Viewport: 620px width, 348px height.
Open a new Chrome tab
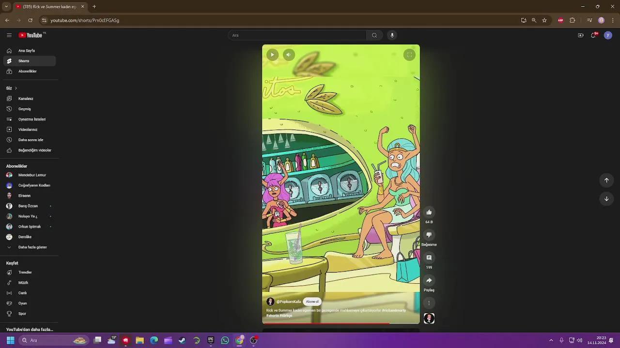(x=94, y=7)
